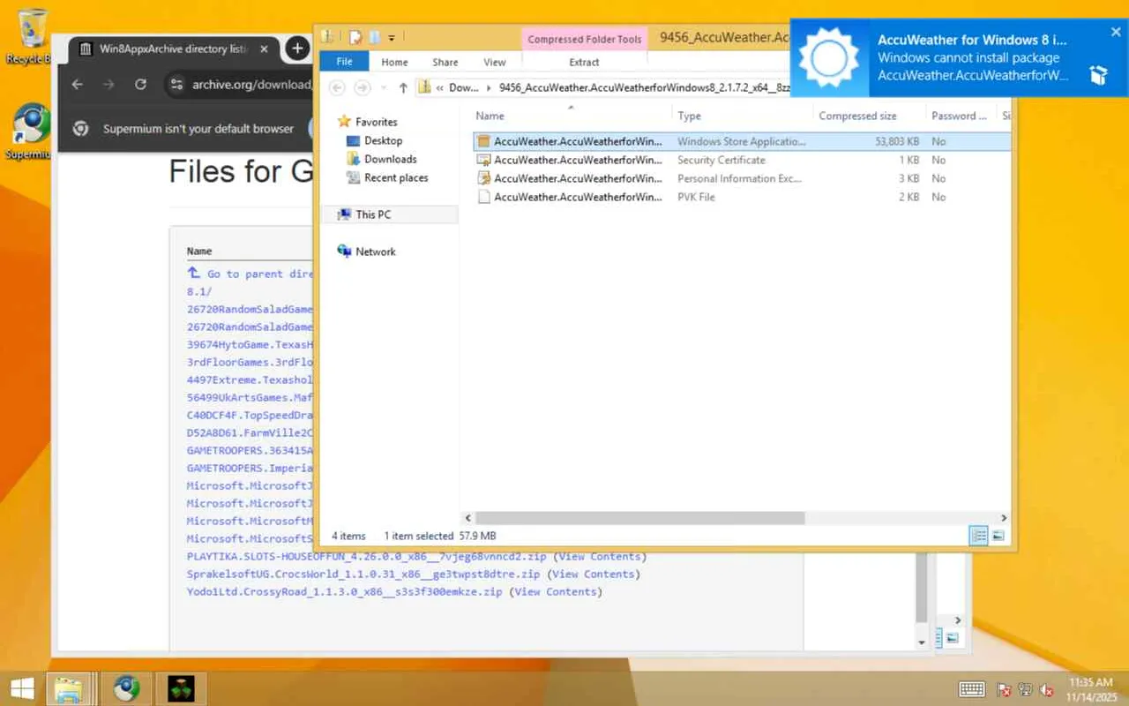Viewport: 1129px width, 706px height.
Task: Open the Windows Start button
Action: tap(22, 688)
